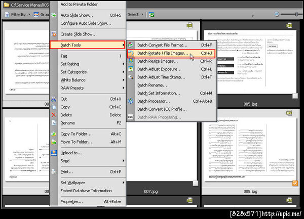
Task: Click the Move To Folder icon
Action: (x=54, y=142)
